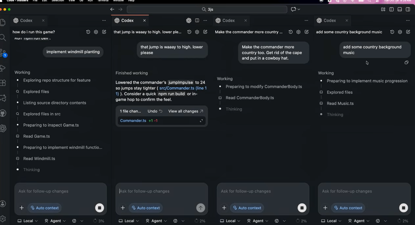Open GitHub view in activity bar
This screenshot has height=225, width=415.
(x=3, y=113)
